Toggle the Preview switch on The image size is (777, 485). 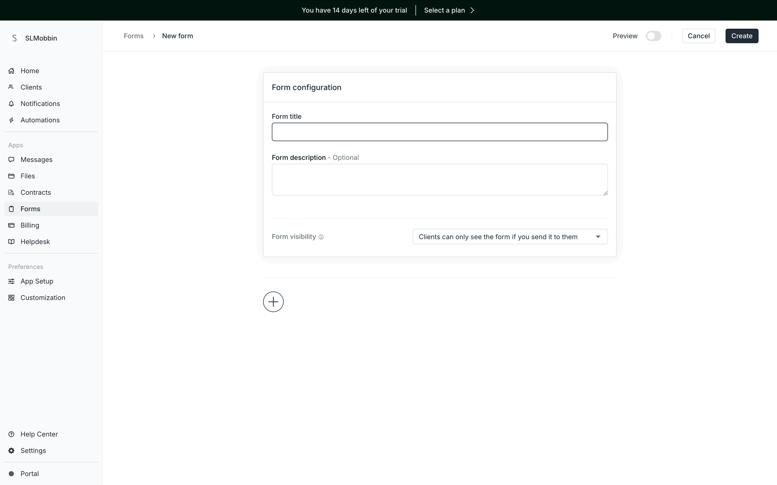(654, 36)
